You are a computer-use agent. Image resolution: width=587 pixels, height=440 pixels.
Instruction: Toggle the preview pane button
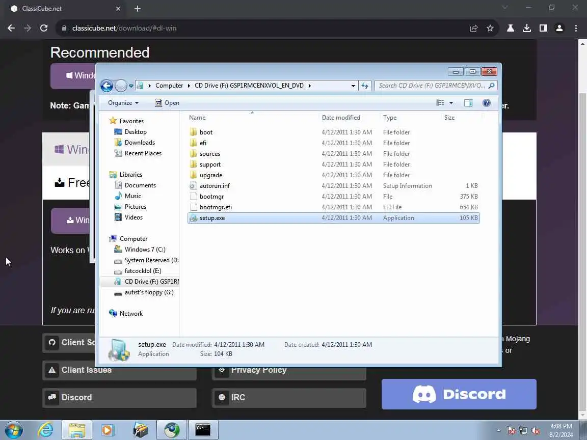468,103
